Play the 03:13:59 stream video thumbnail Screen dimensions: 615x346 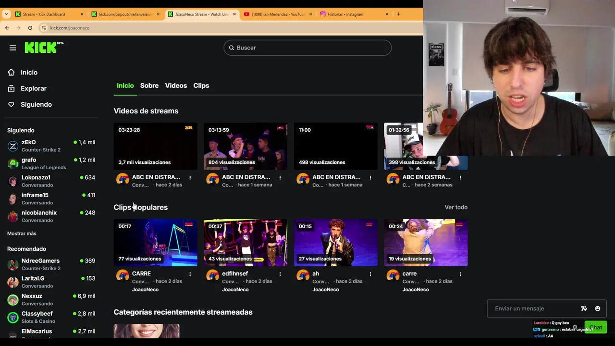coord(246,146)
